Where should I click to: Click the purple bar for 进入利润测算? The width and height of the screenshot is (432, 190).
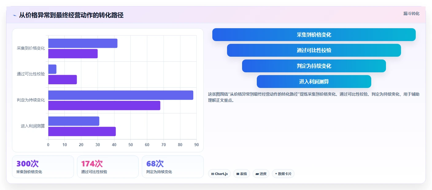click(82, 131)
